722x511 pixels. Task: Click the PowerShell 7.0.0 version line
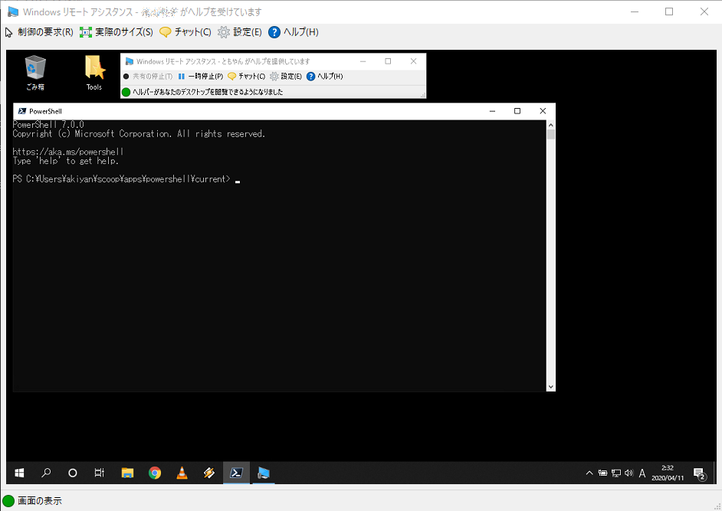tap(48, 125)
